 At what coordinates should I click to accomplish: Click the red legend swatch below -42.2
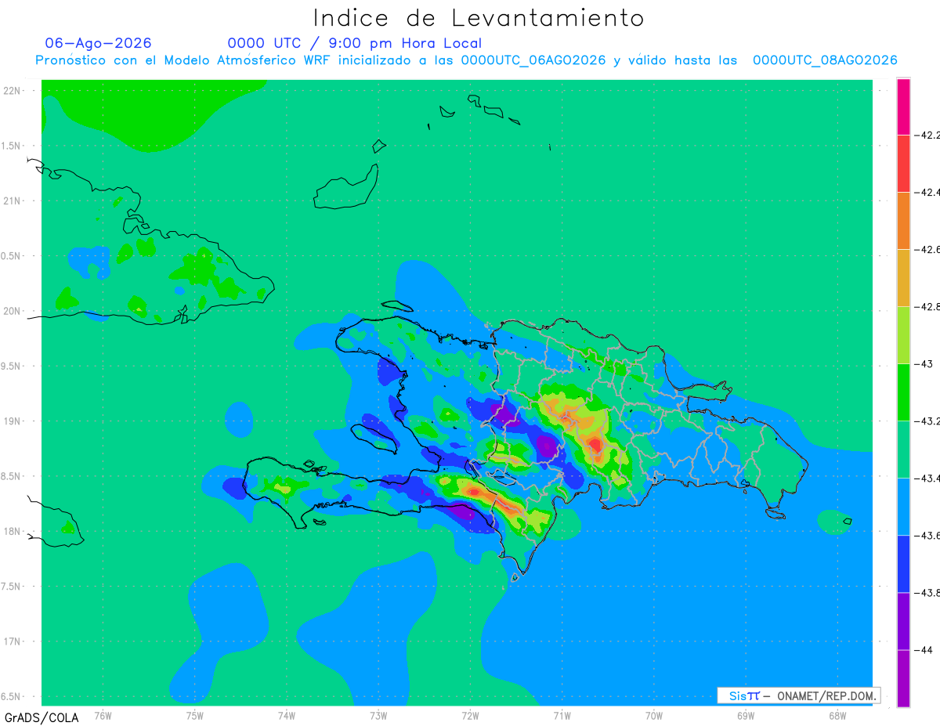click(903, 163)
